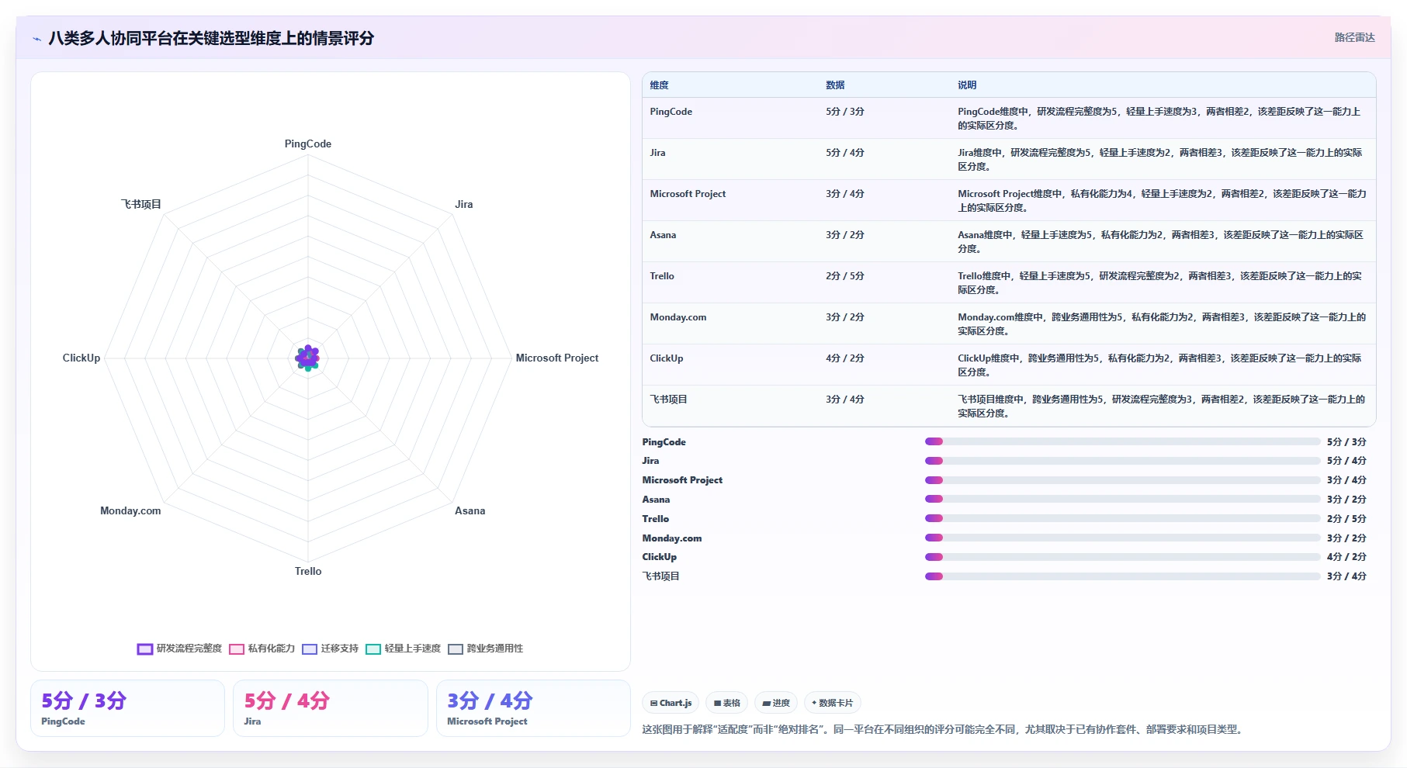The height and width of the screenshot is (768, 1407).
Task: Click the 5分 / 3分 value in PingCode table row
Action: 845,112
